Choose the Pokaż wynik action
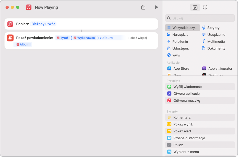The height and width of the screenshot is (157, 238). pos(200,124)
